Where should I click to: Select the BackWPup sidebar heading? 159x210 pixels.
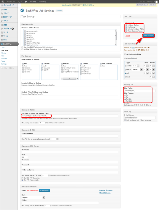(9, 44)
